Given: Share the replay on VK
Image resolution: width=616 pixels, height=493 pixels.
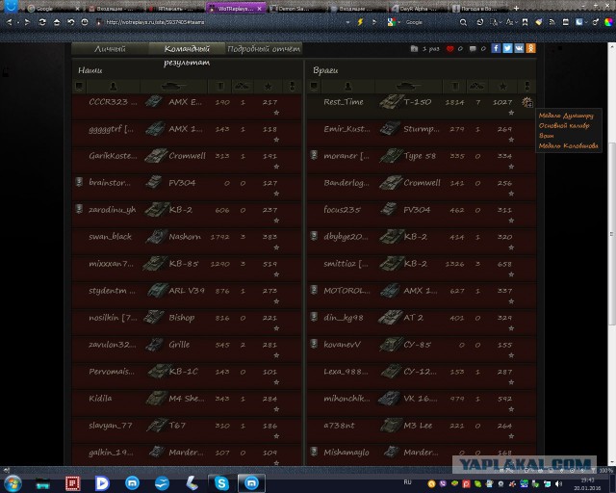Looking at the screenshot, I should tap(519, 48).
